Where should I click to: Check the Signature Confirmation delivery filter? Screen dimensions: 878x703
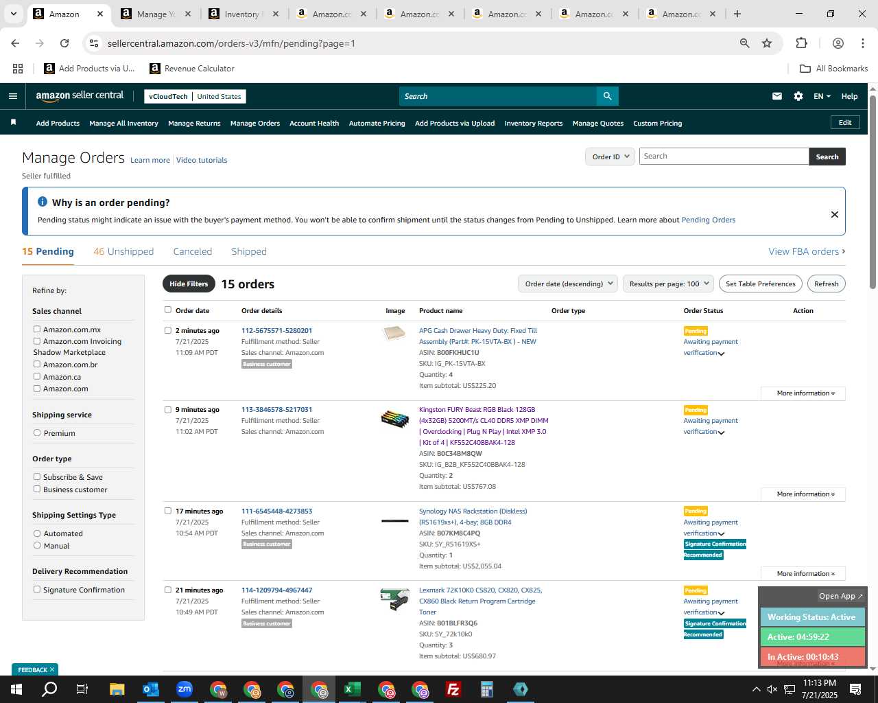tap(37, 589)
